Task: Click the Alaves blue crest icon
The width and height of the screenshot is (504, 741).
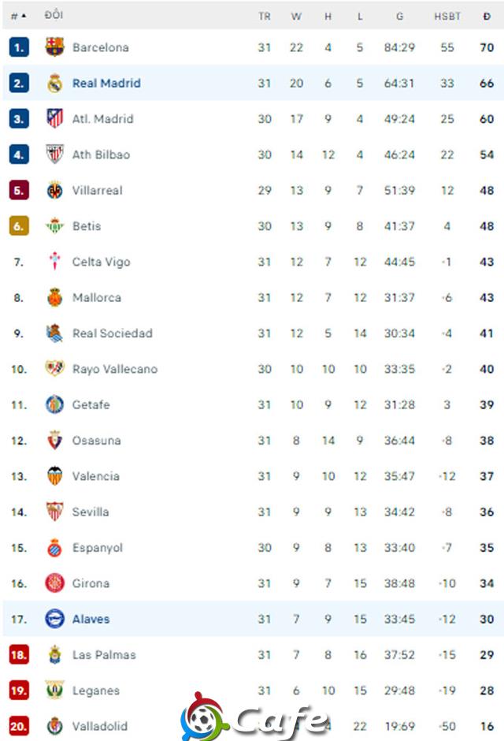Action: (55, 619)
